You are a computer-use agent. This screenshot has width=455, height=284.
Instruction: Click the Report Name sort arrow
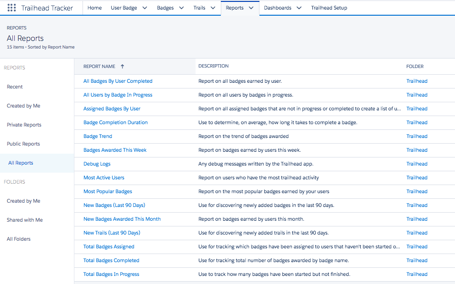click(122, 67)
